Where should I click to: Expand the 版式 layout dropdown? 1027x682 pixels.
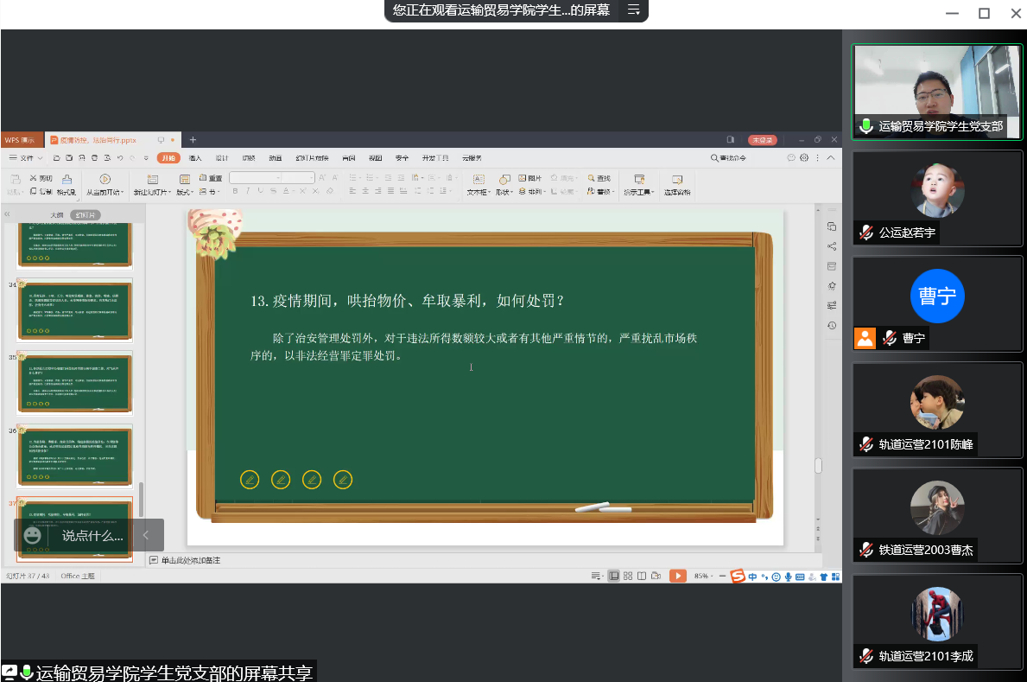pos(184,192)
